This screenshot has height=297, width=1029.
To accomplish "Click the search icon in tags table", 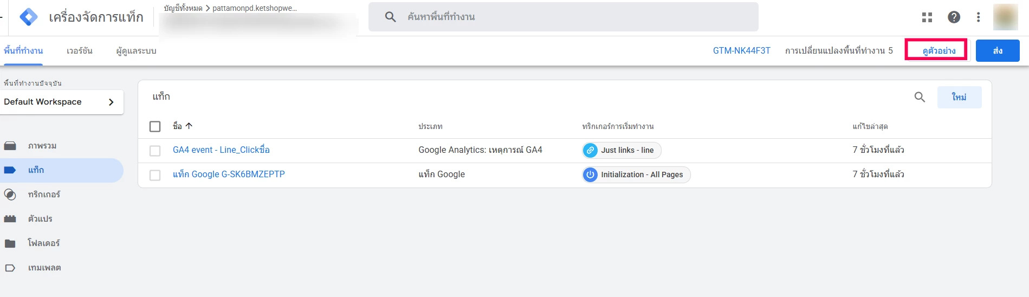I will [920, 97].
